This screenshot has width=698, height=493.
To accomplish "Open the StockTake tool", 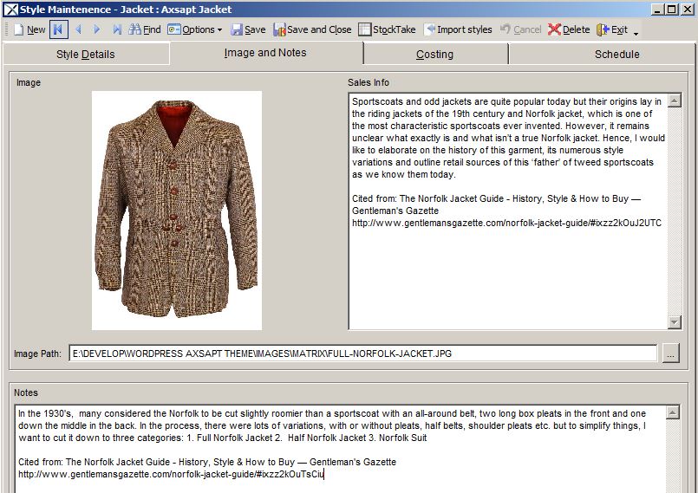I will pos(387,29).
